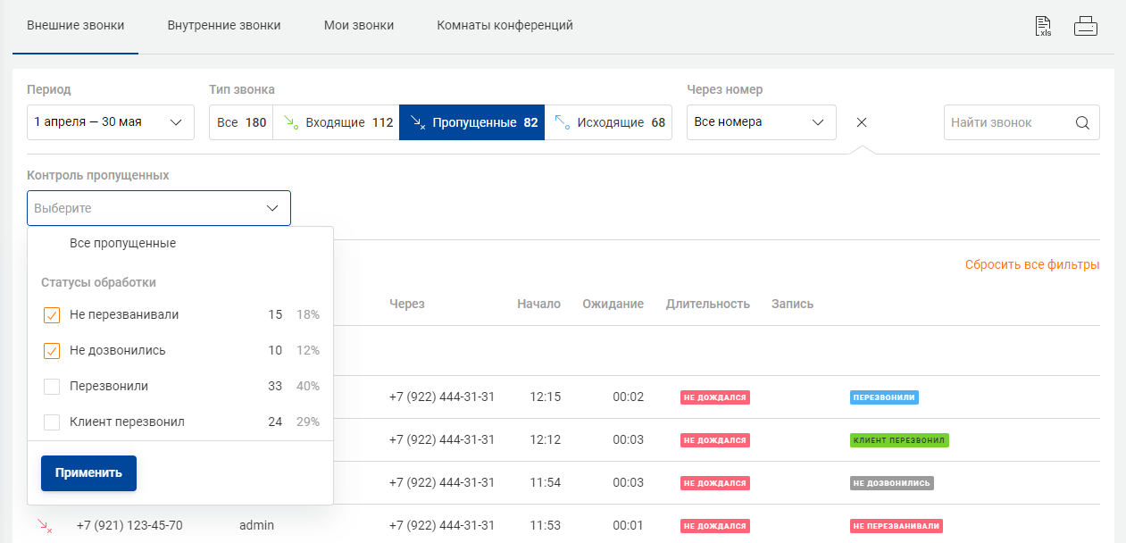The width and height of the screenshot is (1126, 543).
Task: Click the "Запись" column header
Action: 792,304
